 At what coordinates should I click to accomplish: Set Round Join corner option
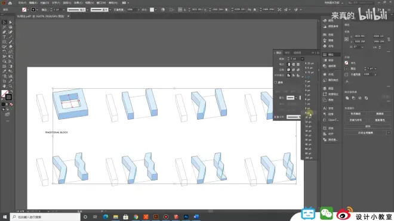294,70
